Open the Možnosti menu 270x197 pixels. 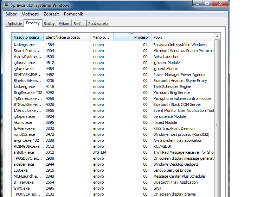(30, 14)
